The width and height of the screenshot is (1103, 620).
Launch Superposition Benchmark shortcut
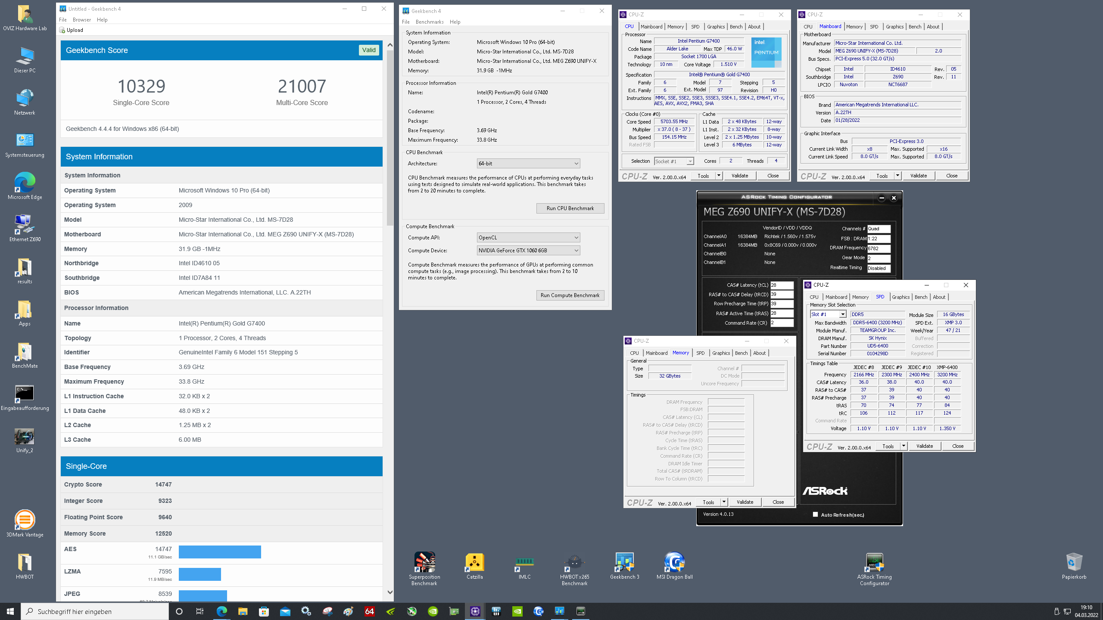pos(424,569)
